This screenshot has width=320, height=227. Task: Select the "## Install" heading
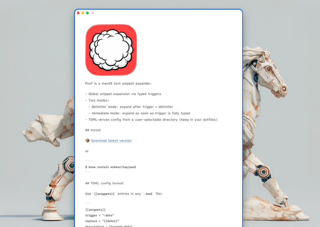(93, 130)
